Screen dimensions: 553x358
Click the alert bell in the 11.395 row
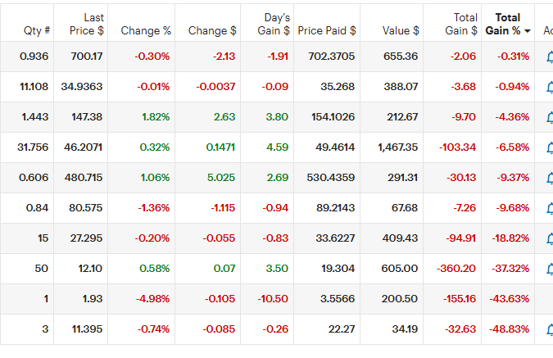click(x=550, y=330)
